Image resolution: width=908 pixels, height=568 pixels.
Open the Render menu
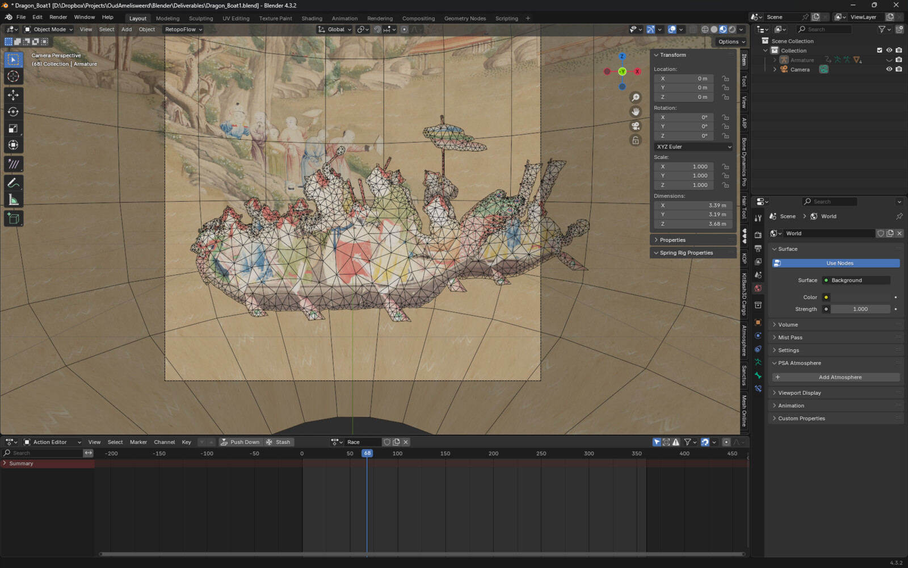58,17
